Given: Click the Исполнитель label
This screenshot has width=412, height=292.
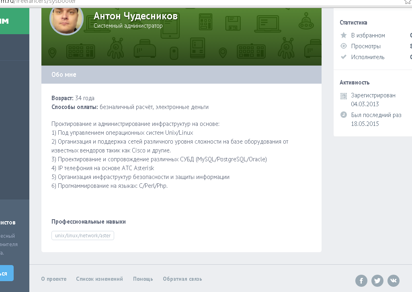Looking at the screenshot, I should (x=368, y=57).
